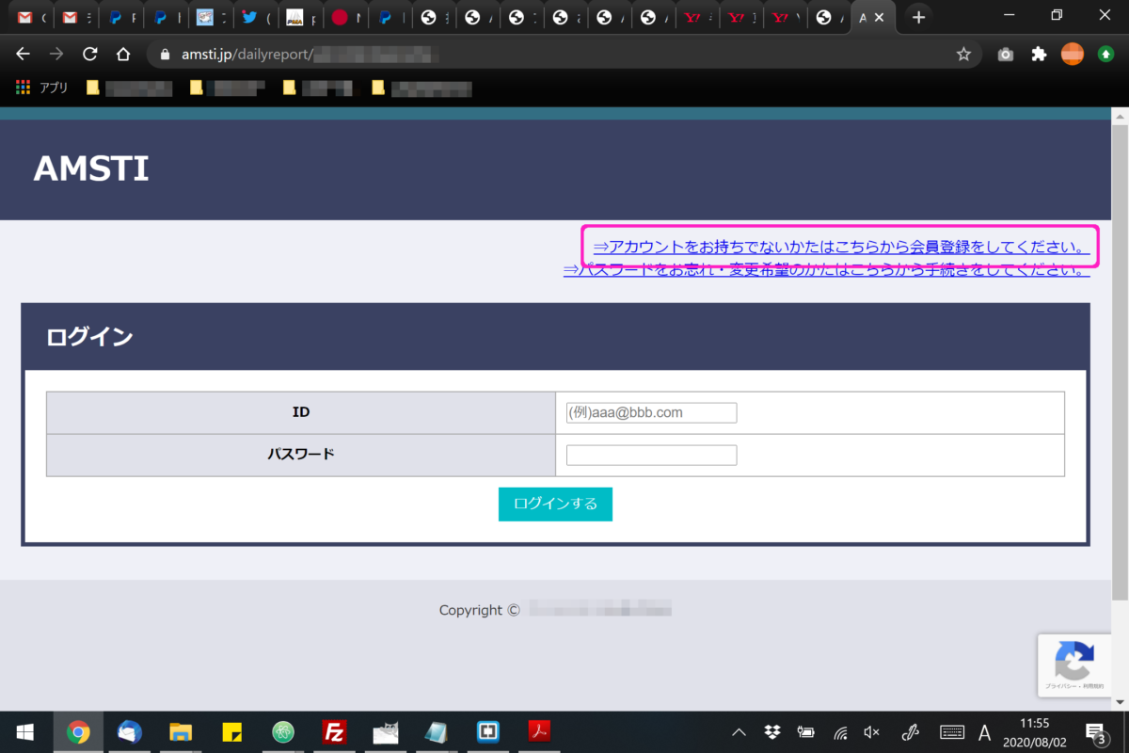
Task: Click the camera icon in the address bar
Action: pos(1005,55)
